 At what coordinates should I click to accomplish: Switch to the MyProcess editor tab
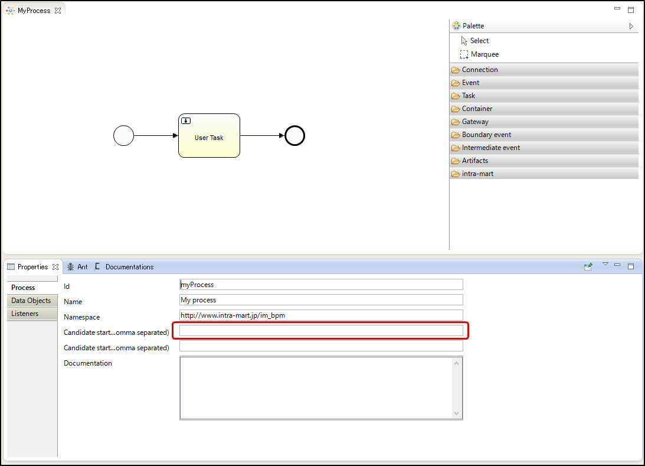(x=34, y=11)
